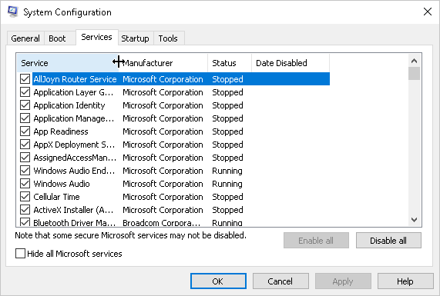Select the Cellular Time service name
Viewport: 440px width, 296px height.
click(x=57, y=197)
